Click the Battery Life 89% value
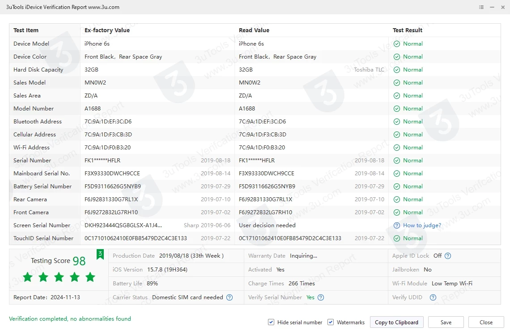The width and height of the screenshot is (510, 335). (x=152, y=283)
